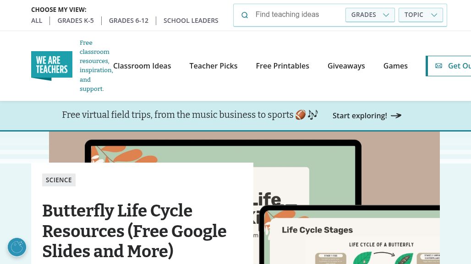The height and width of the screenshot is (264, 471).
Task: Select the All view option
Action: 37,21
